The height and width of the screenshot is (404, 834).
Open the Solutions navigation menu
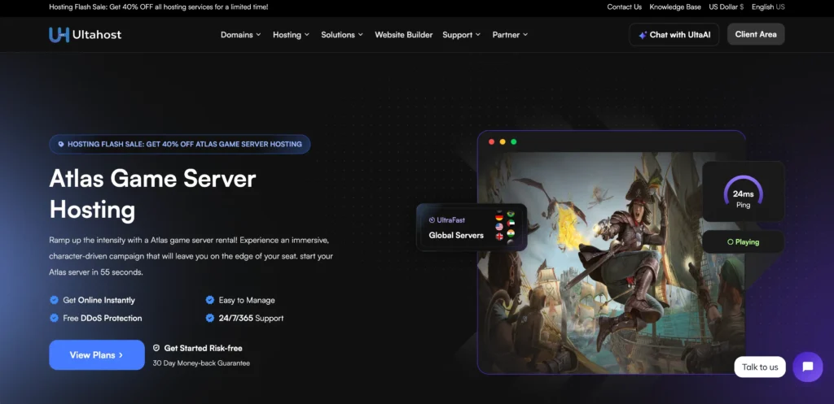(x=342, y=35)
